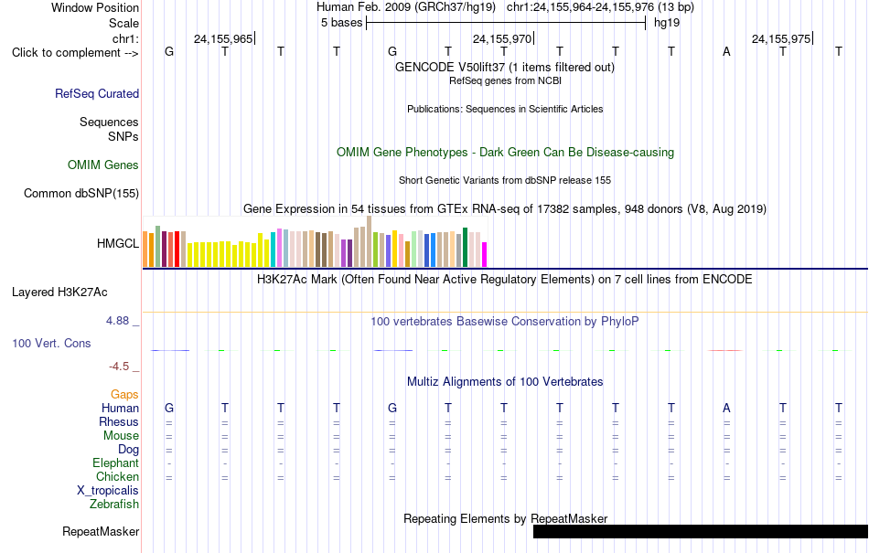Select the Chicken species label
Screen dimensions: 869x553
click(117, 476)
